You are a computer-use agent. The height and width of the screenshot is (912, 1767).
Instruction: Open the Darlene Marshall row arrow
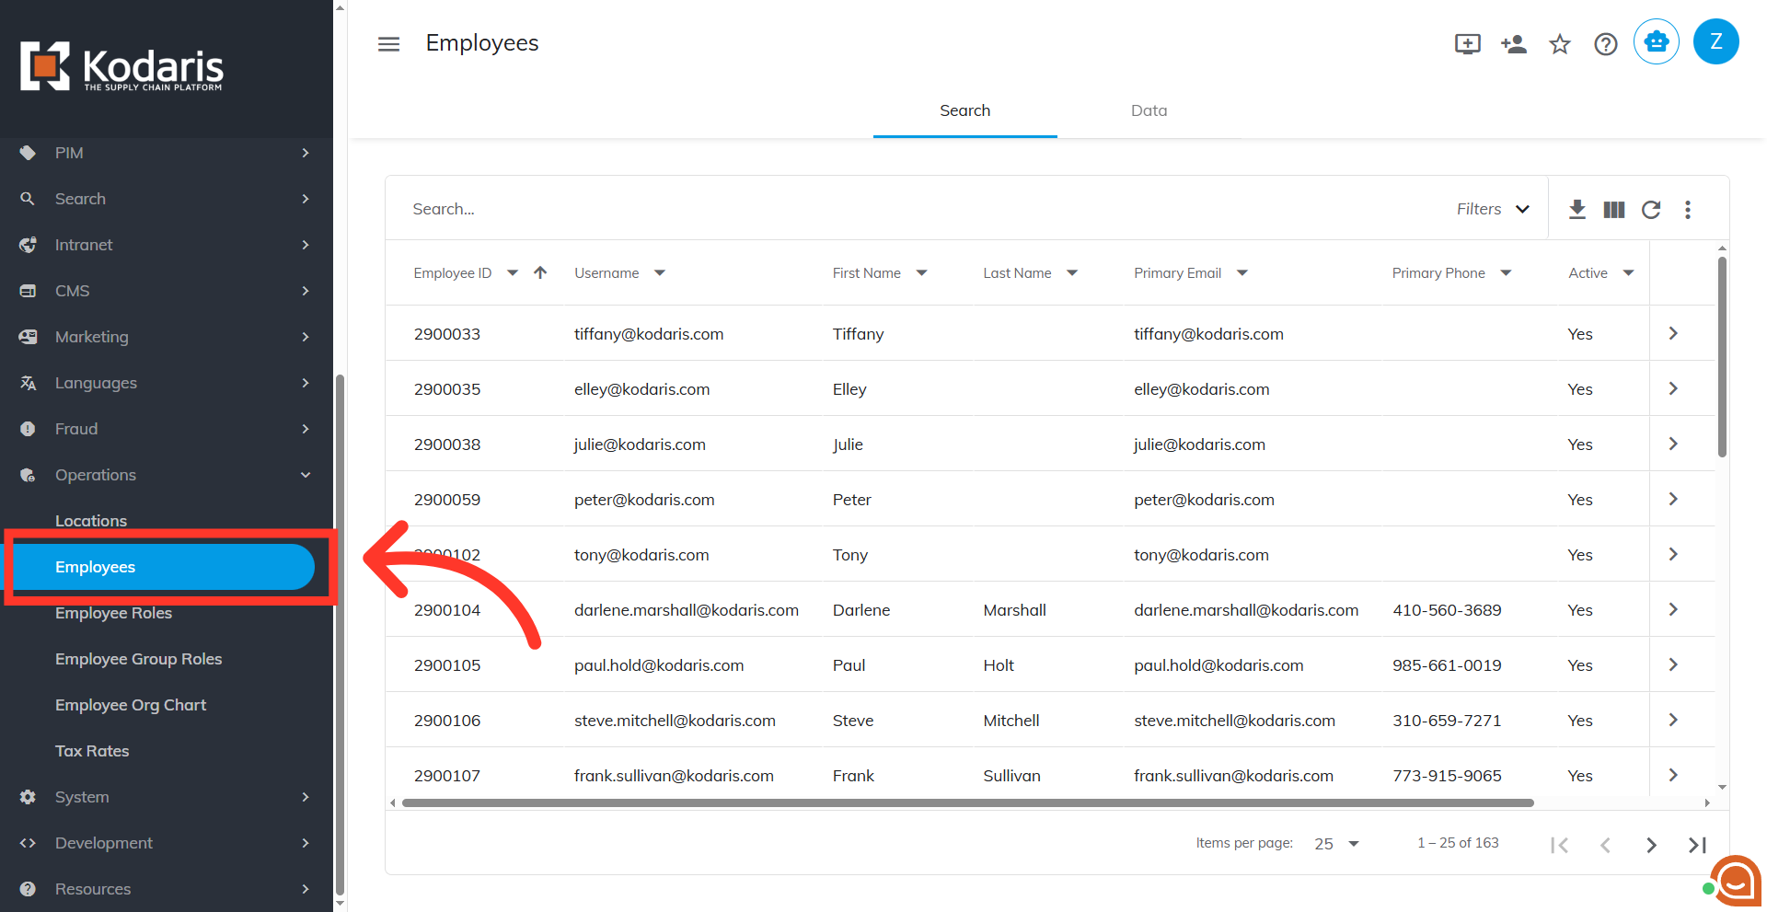tap(1673, 609)
